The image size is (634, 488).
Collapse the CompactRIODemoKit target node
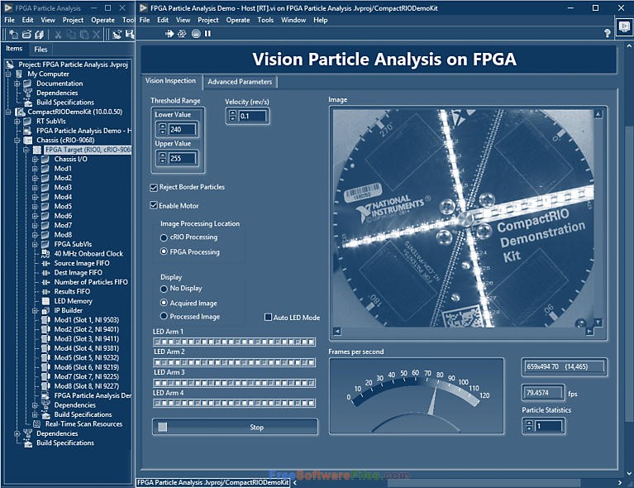click(x=8, y=112)
